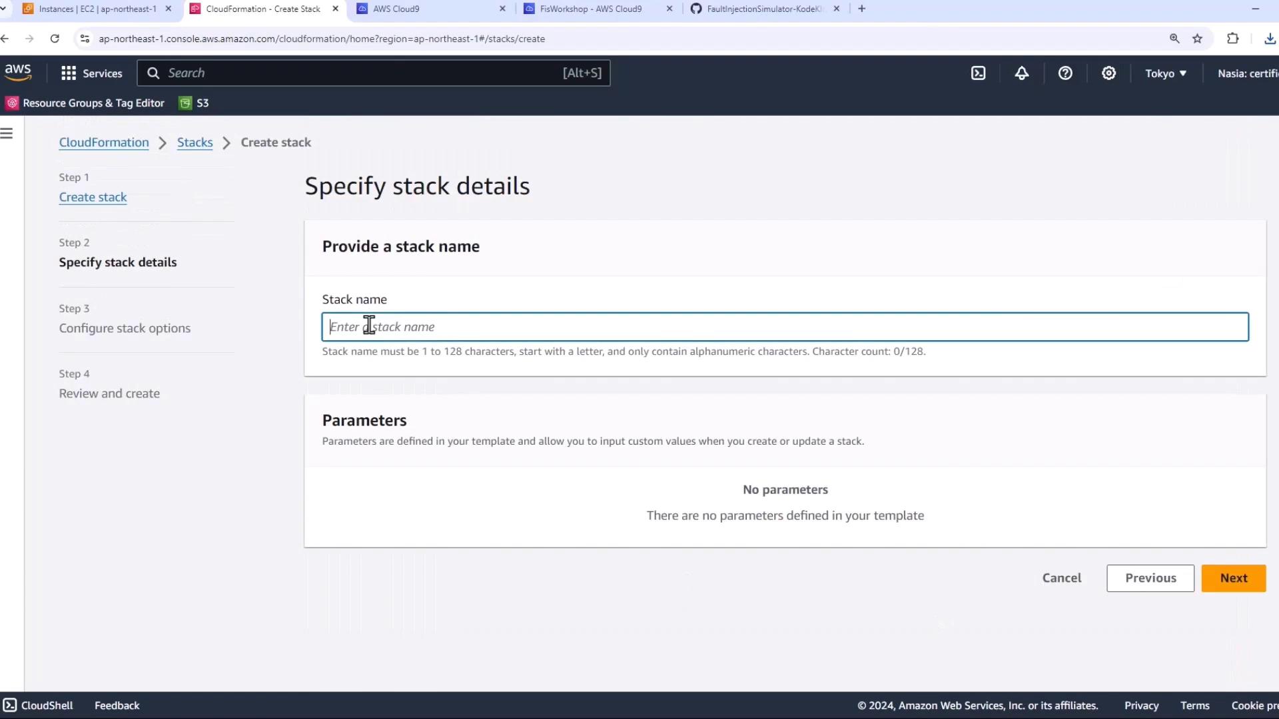Click the AWS logo home icon
1279x719 pixels.
[18, 73]
